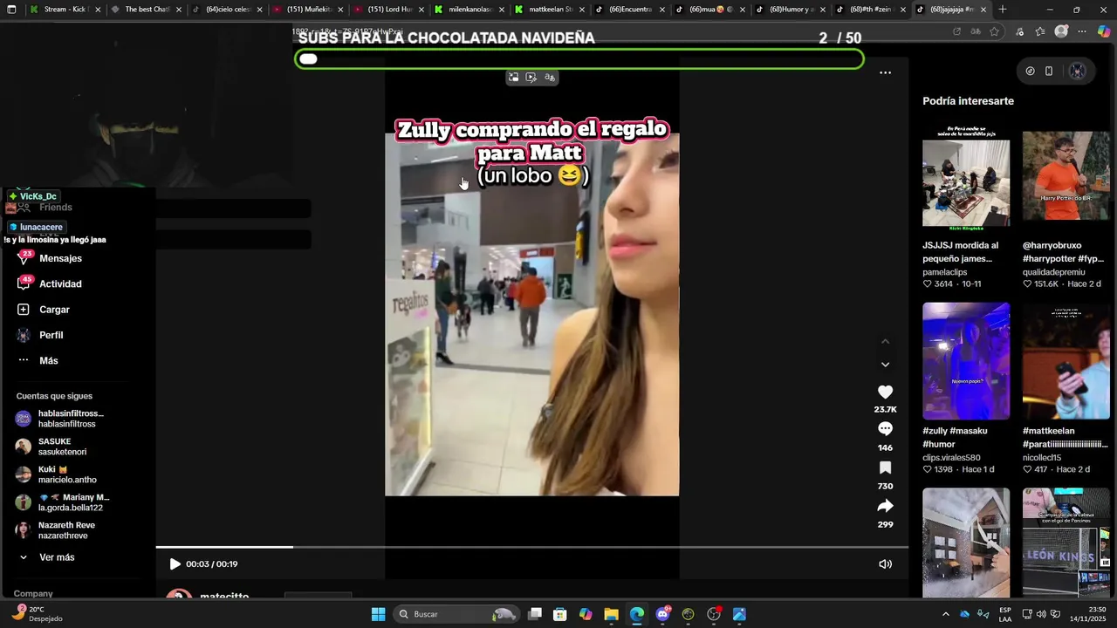Open Task View on taskbar
This screenshot has height=628, width=1117.
[535, 614]
